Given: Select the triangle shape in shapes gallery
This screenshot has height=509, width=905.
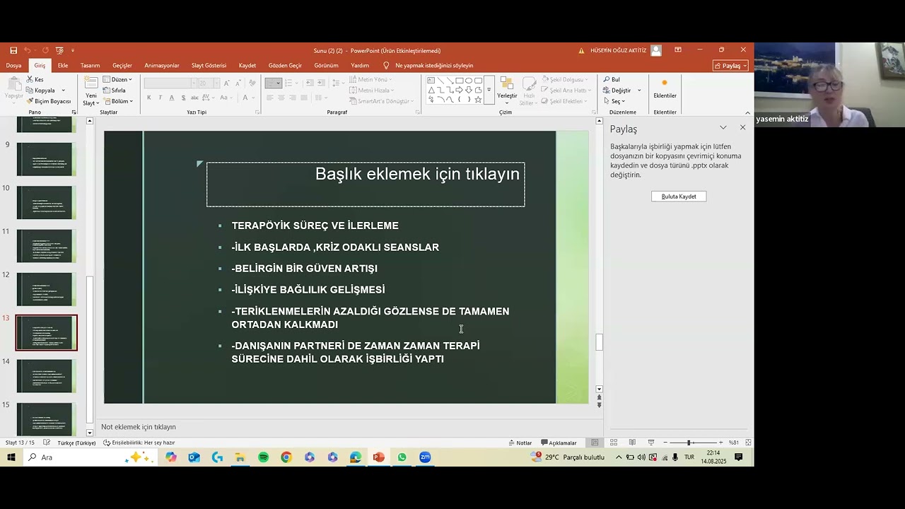Looking at the screenshot, I should coord(431,90).
